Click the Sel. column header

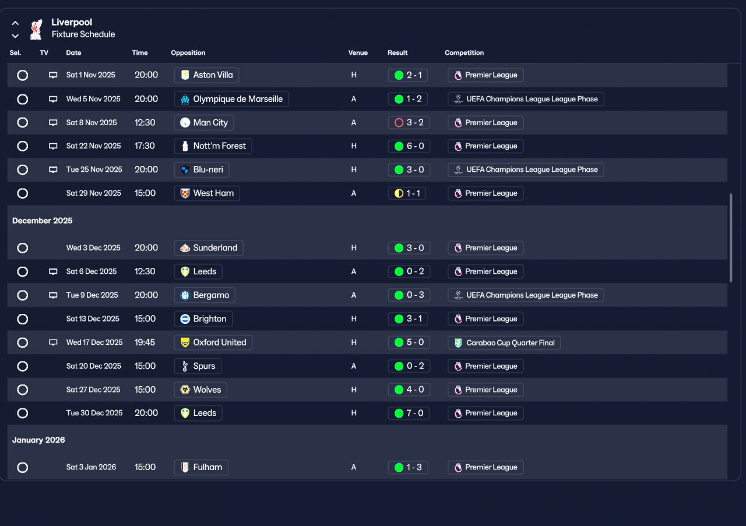tap(15, 53)
